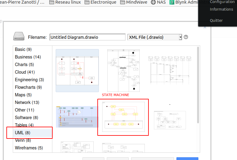Click the Filename text field

click(x=87, y=37)
